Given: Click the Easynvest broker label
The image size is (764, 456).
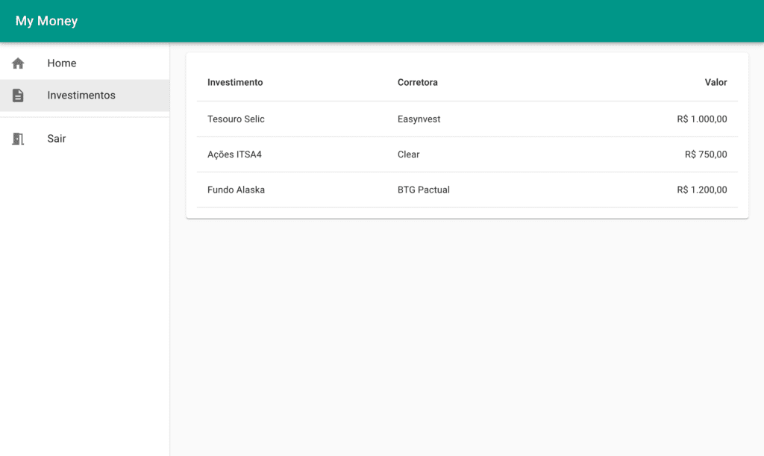Looking at the screenshot, I should 418,119.
